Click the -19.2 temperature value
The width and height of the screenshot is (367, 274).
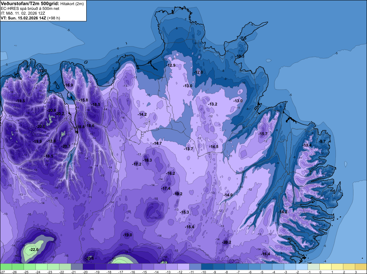click(178, 194)
